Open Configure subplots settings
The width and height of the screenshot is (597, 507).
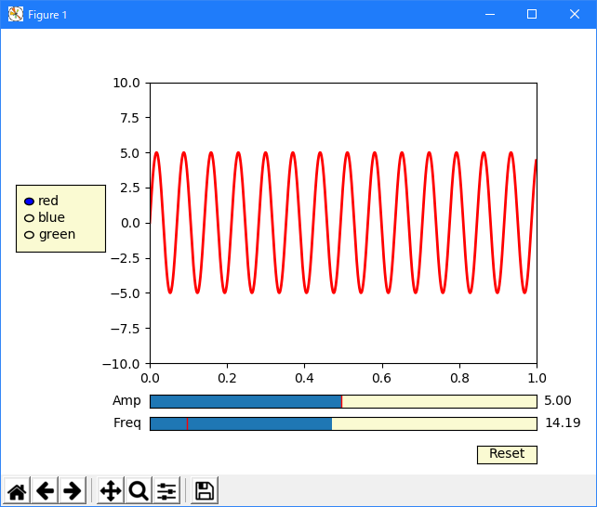pos(166,490)
